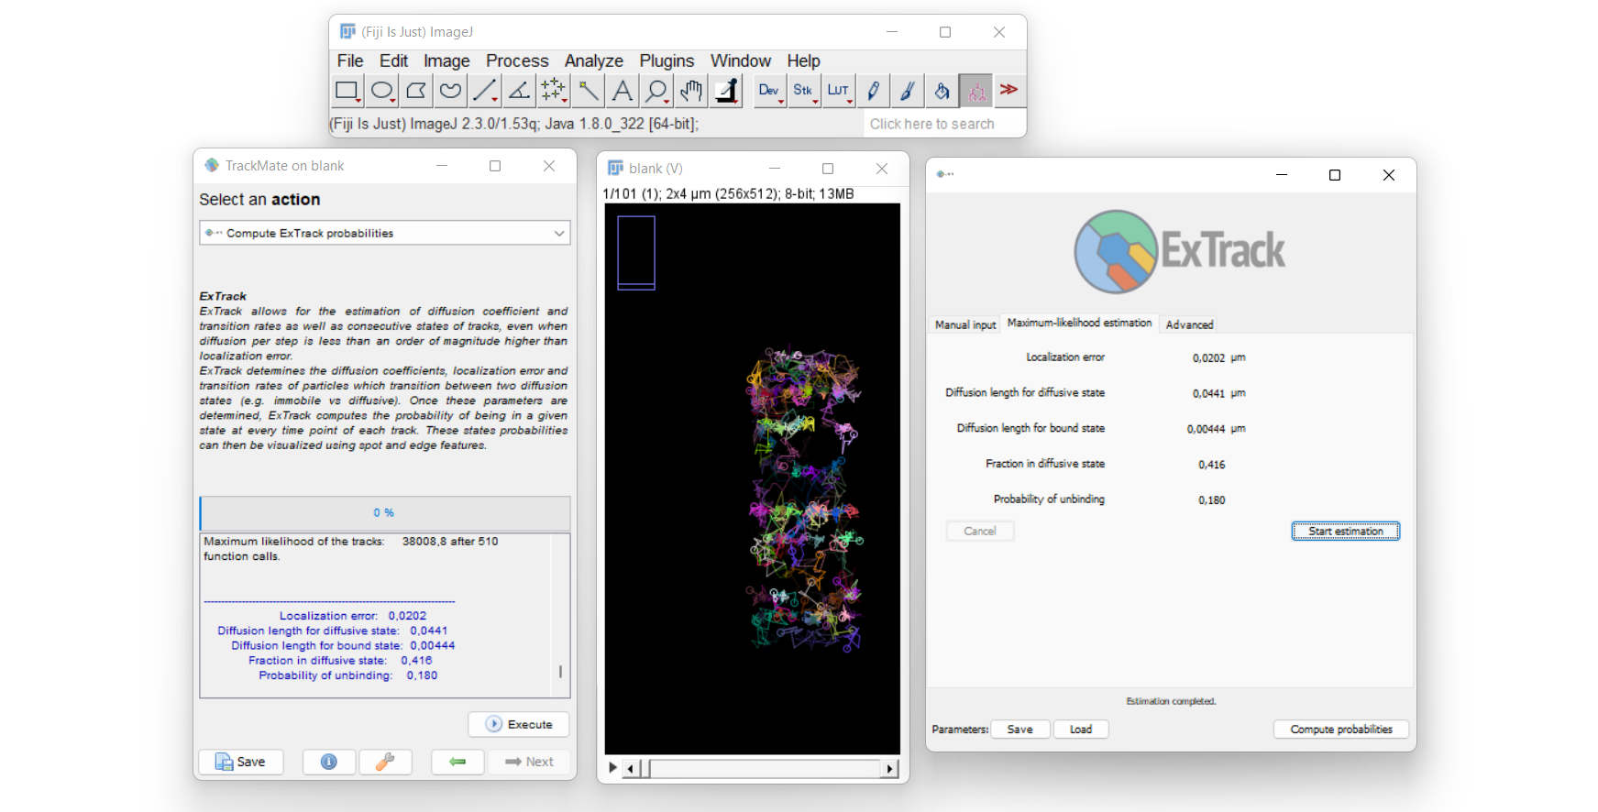
Task: Show more tools via double-arrow
Action: click(1008, 90)
